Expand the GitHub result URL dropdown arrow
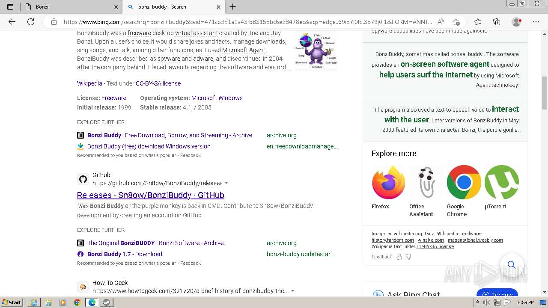Screen dimensions: 548x308 point(226,183)
